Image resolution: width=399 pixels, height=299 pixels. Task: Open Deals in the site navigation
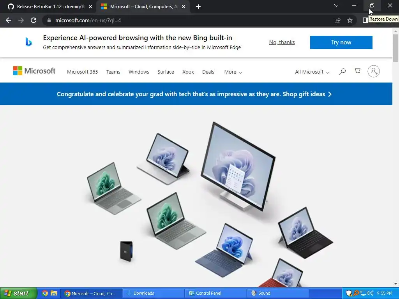[x=208, y=72]
